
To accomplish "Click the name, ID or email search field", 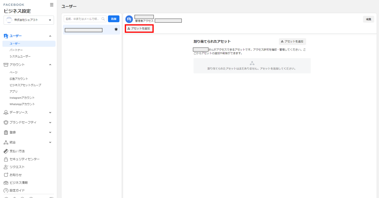I will point(82,19).
